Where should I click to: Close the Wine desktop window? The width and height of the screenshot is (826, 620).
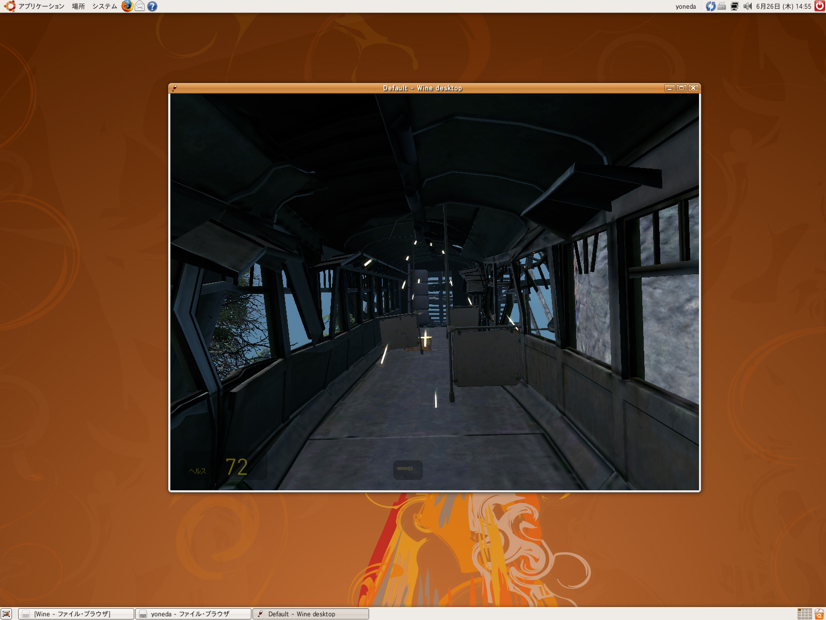pyautogui.click(x=693, y=88)
